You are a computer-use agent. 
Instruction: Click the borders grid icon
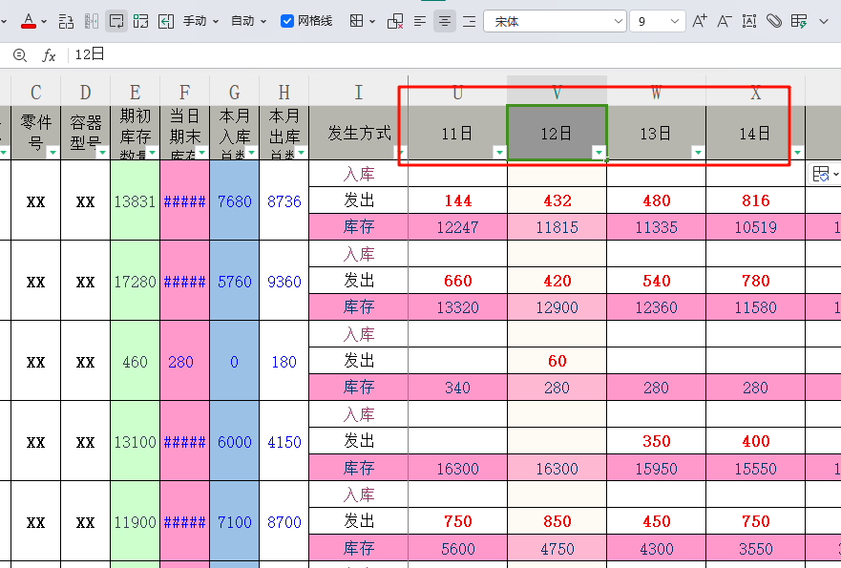point(356,21)
